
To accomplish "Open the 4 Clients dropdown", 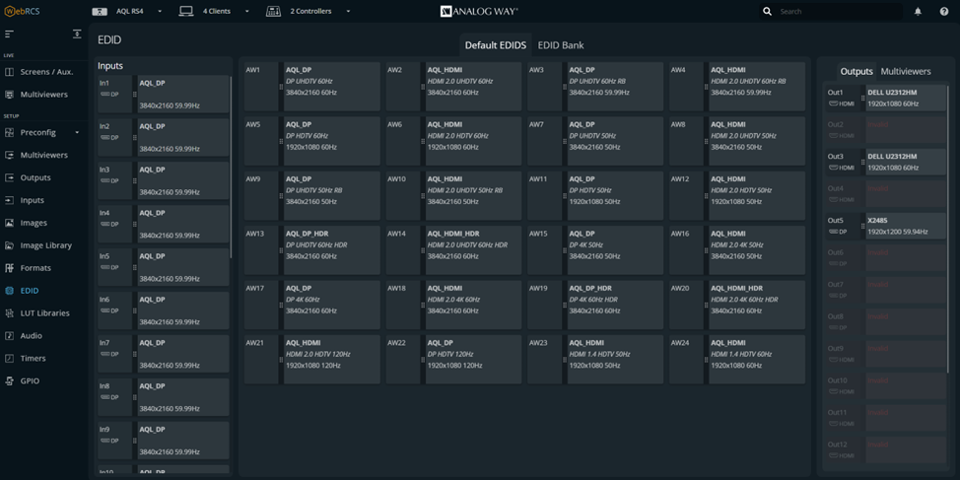I will pyautogui.click(x=246, y=12).
